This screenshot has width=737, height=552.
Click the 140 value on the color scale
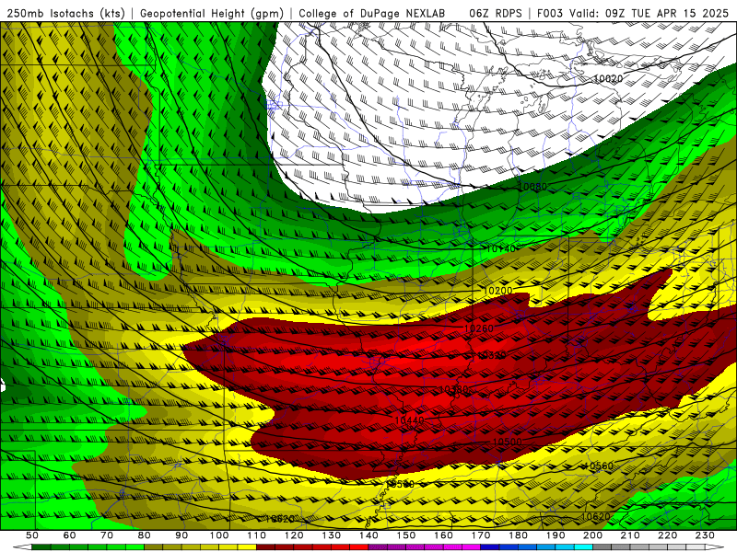[369, 535]
